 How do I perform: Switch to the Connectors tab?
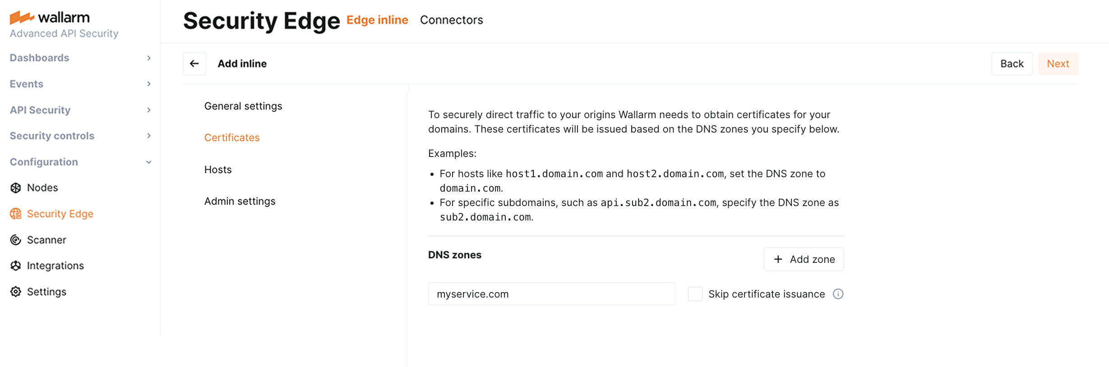coord(451,20)
